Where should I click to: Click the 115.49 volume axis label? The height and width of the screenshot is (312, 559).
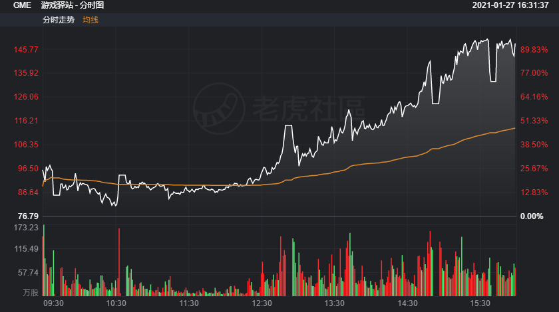(x=26, y=249)
